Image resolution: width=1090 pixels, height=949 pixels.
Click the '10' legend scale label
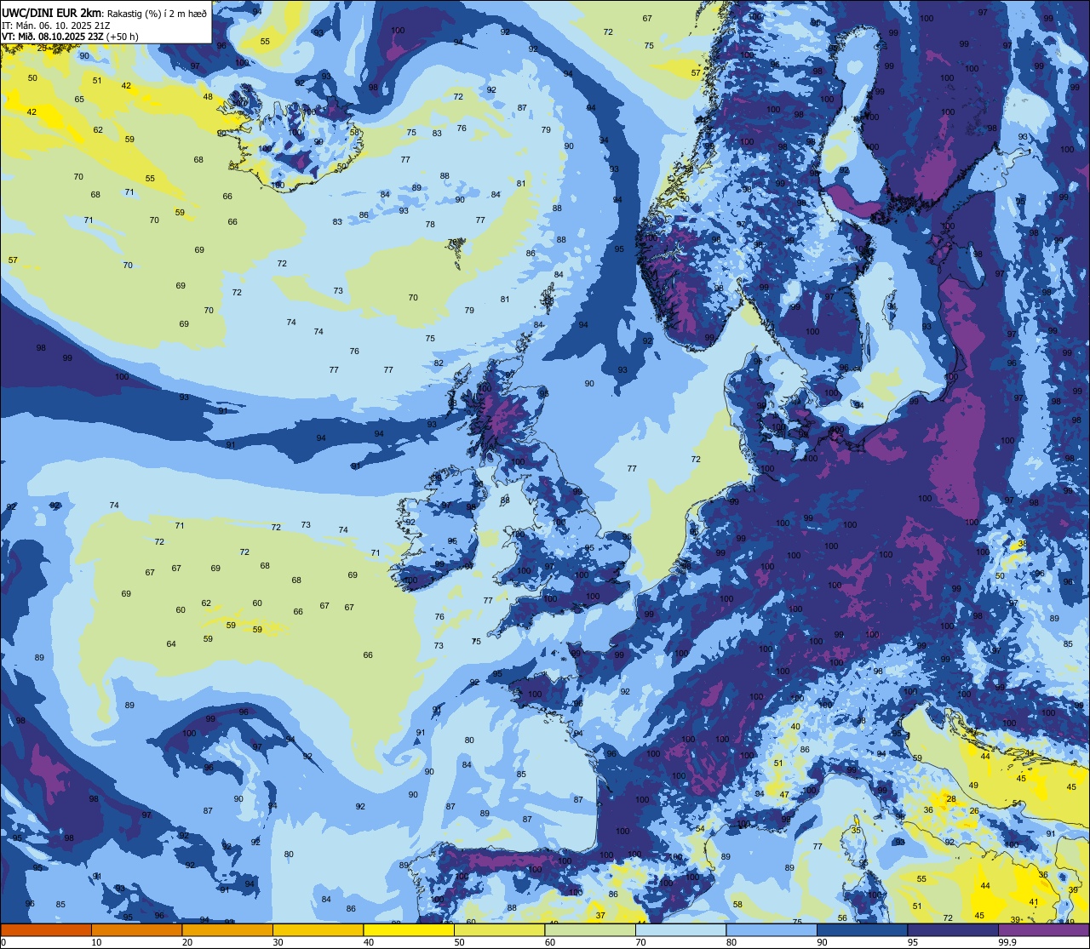point(96,942)
